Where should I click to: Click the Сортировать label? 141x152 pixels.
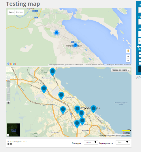pos(106,143)
